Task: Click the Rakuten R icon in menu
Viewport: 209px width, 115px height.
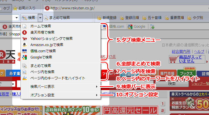Action: click(x=24, y=32)
